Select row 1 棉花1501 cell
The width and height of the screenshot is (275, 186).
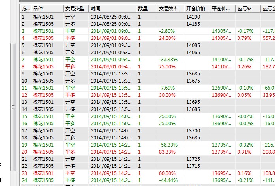point(43,17)
